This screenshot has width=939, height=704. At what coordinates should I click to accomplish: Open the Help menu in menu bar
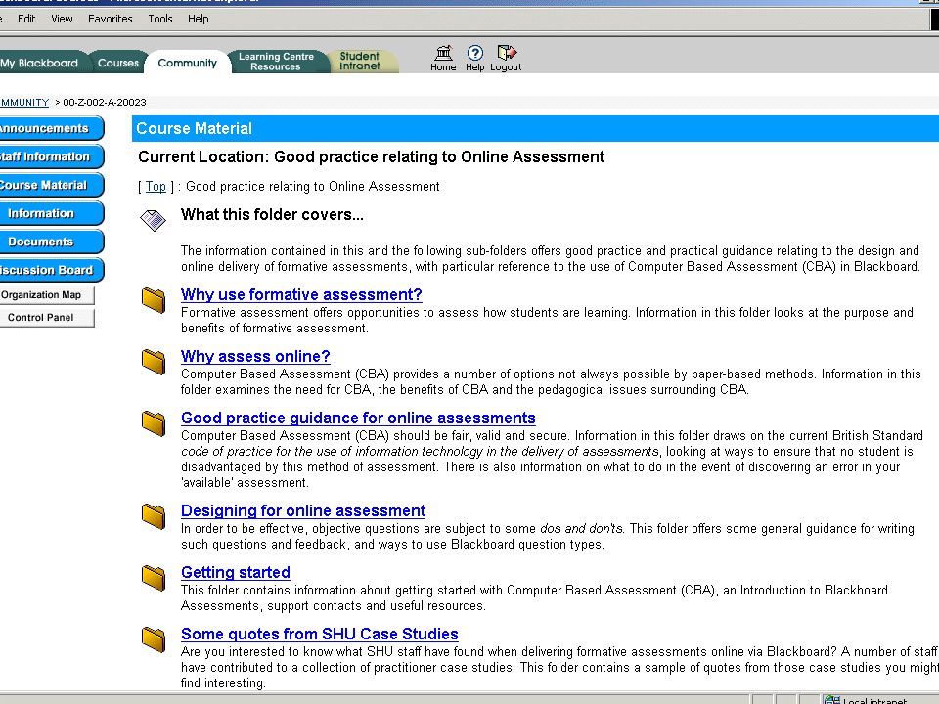pyautogui.click(x=199, y=19)
